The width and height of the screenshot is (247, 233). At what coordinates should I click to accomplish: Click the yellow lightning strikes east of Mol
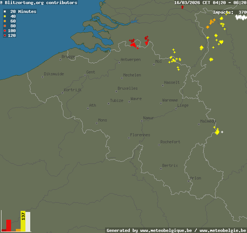174,59
